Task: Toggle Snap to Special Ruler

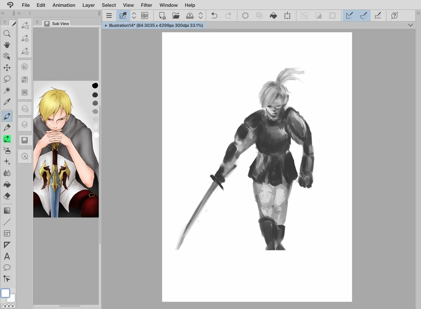Action: (363, 15)
